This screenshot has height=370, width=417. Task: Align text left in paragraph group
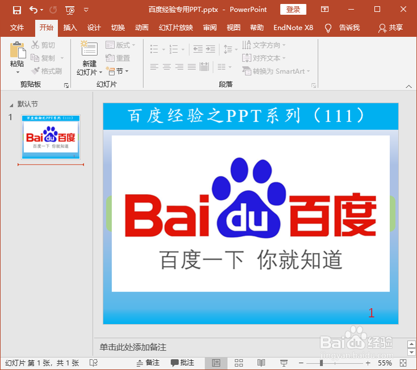pos(155,66)
